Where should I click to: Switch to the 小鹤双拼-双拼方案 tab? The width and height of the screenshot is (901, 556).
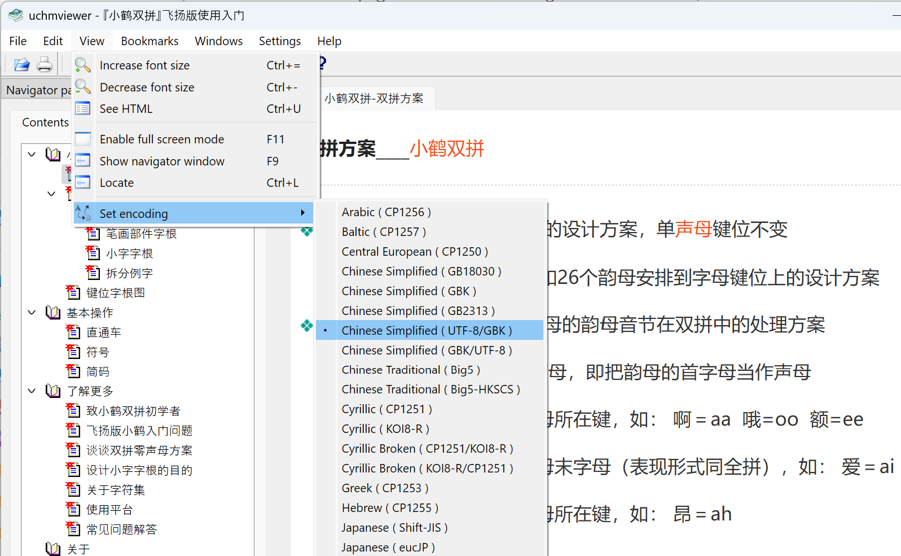point(373,99)
